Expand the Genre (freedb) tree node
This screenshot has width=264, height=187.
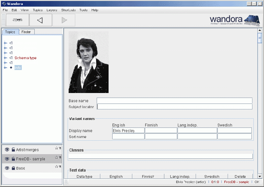pyautogui.click(x=5, y=53)
